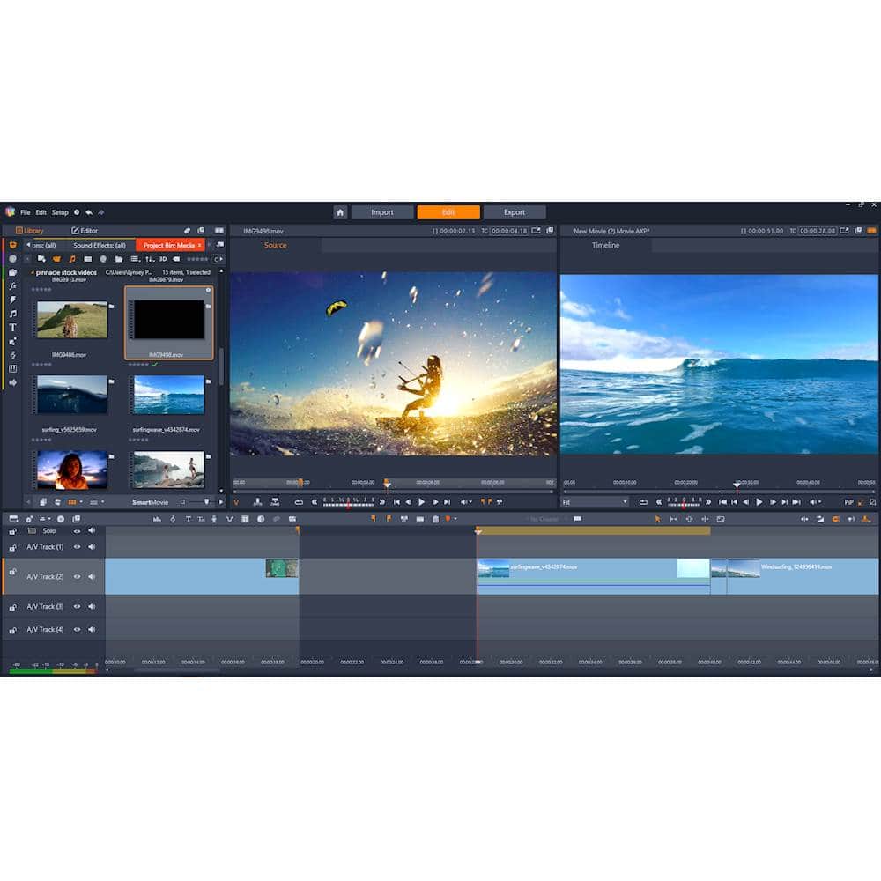Mute audio of A/V Track (3)
The image size is (881, 881).
pyautogui.click(x=92, y=607)
